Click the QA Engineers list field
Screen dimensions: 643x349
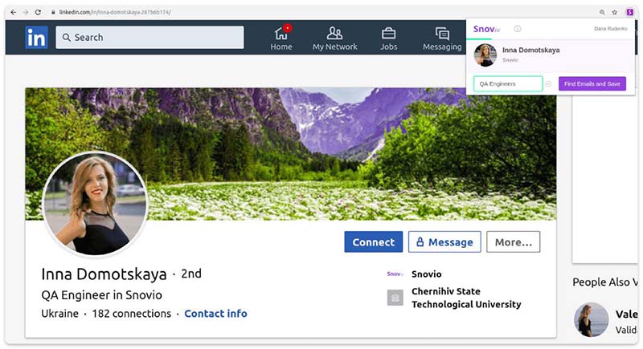pyautogui.click(x=508, y=84)
